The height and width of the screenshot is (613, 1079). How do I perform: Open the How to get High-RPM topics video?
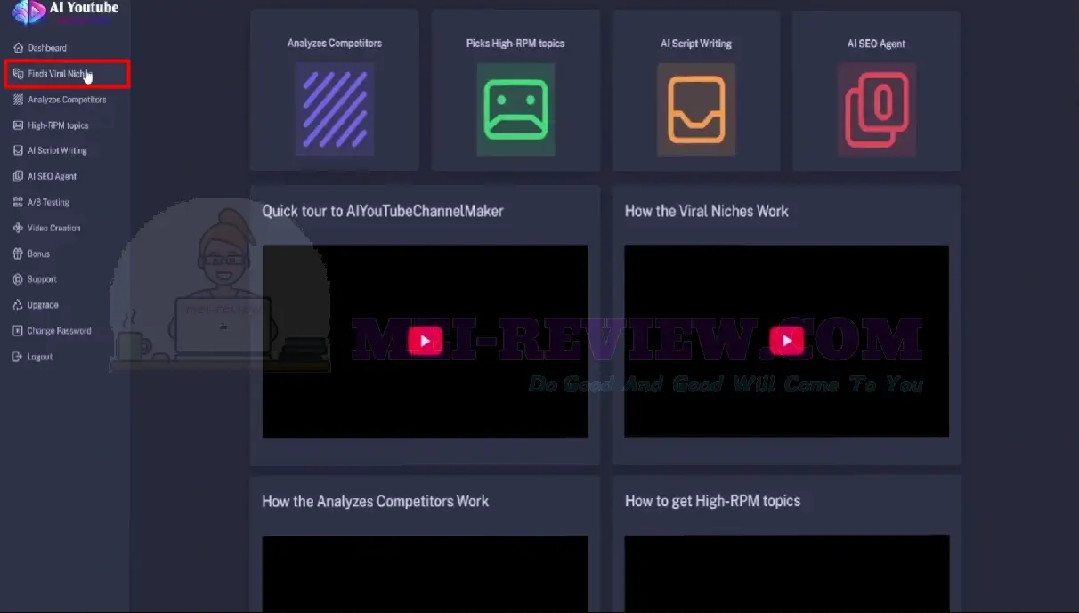click(x=787, y=574)
